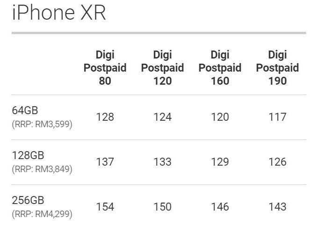
Task: Click the RRP: RM4,299 text
Action: (x=42, y=214)
